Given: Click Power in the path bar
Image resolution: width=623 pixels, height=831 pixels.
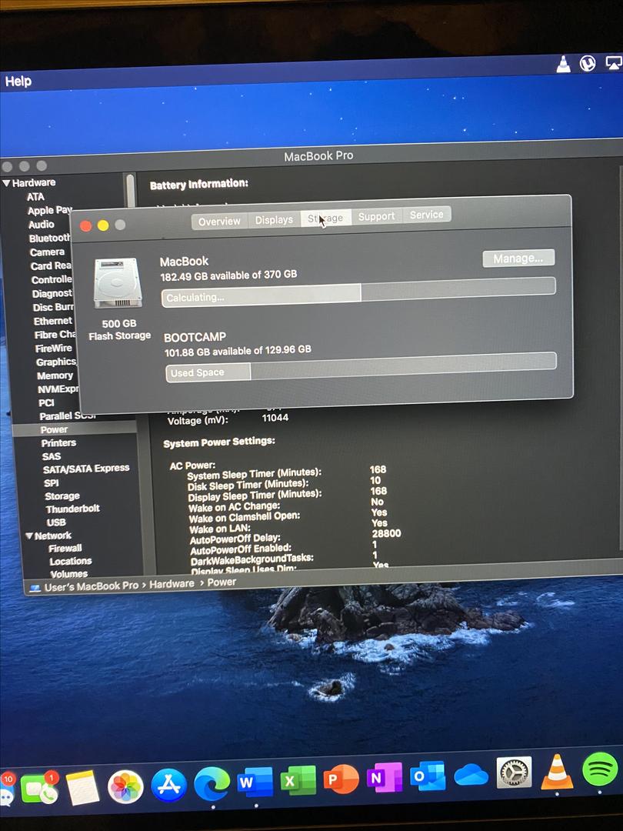Looking at the screenshot, I should [222, 582].
